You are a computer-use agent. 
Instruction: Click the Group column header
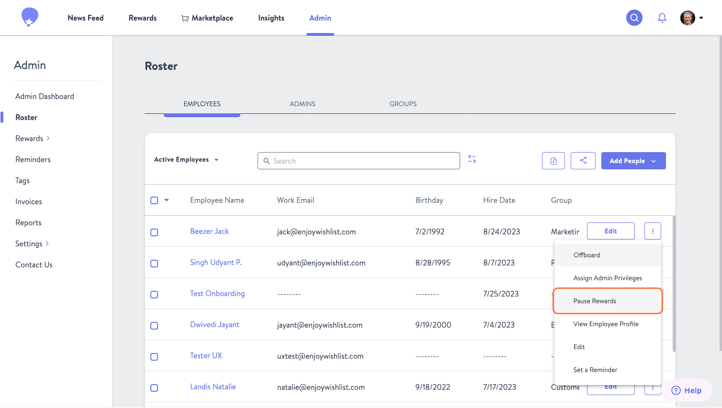(x=561, y=200)
